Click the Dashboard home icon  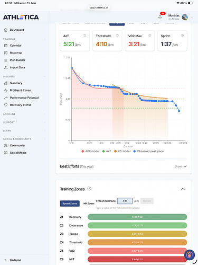pyautogui.click(x=6, y=30)
